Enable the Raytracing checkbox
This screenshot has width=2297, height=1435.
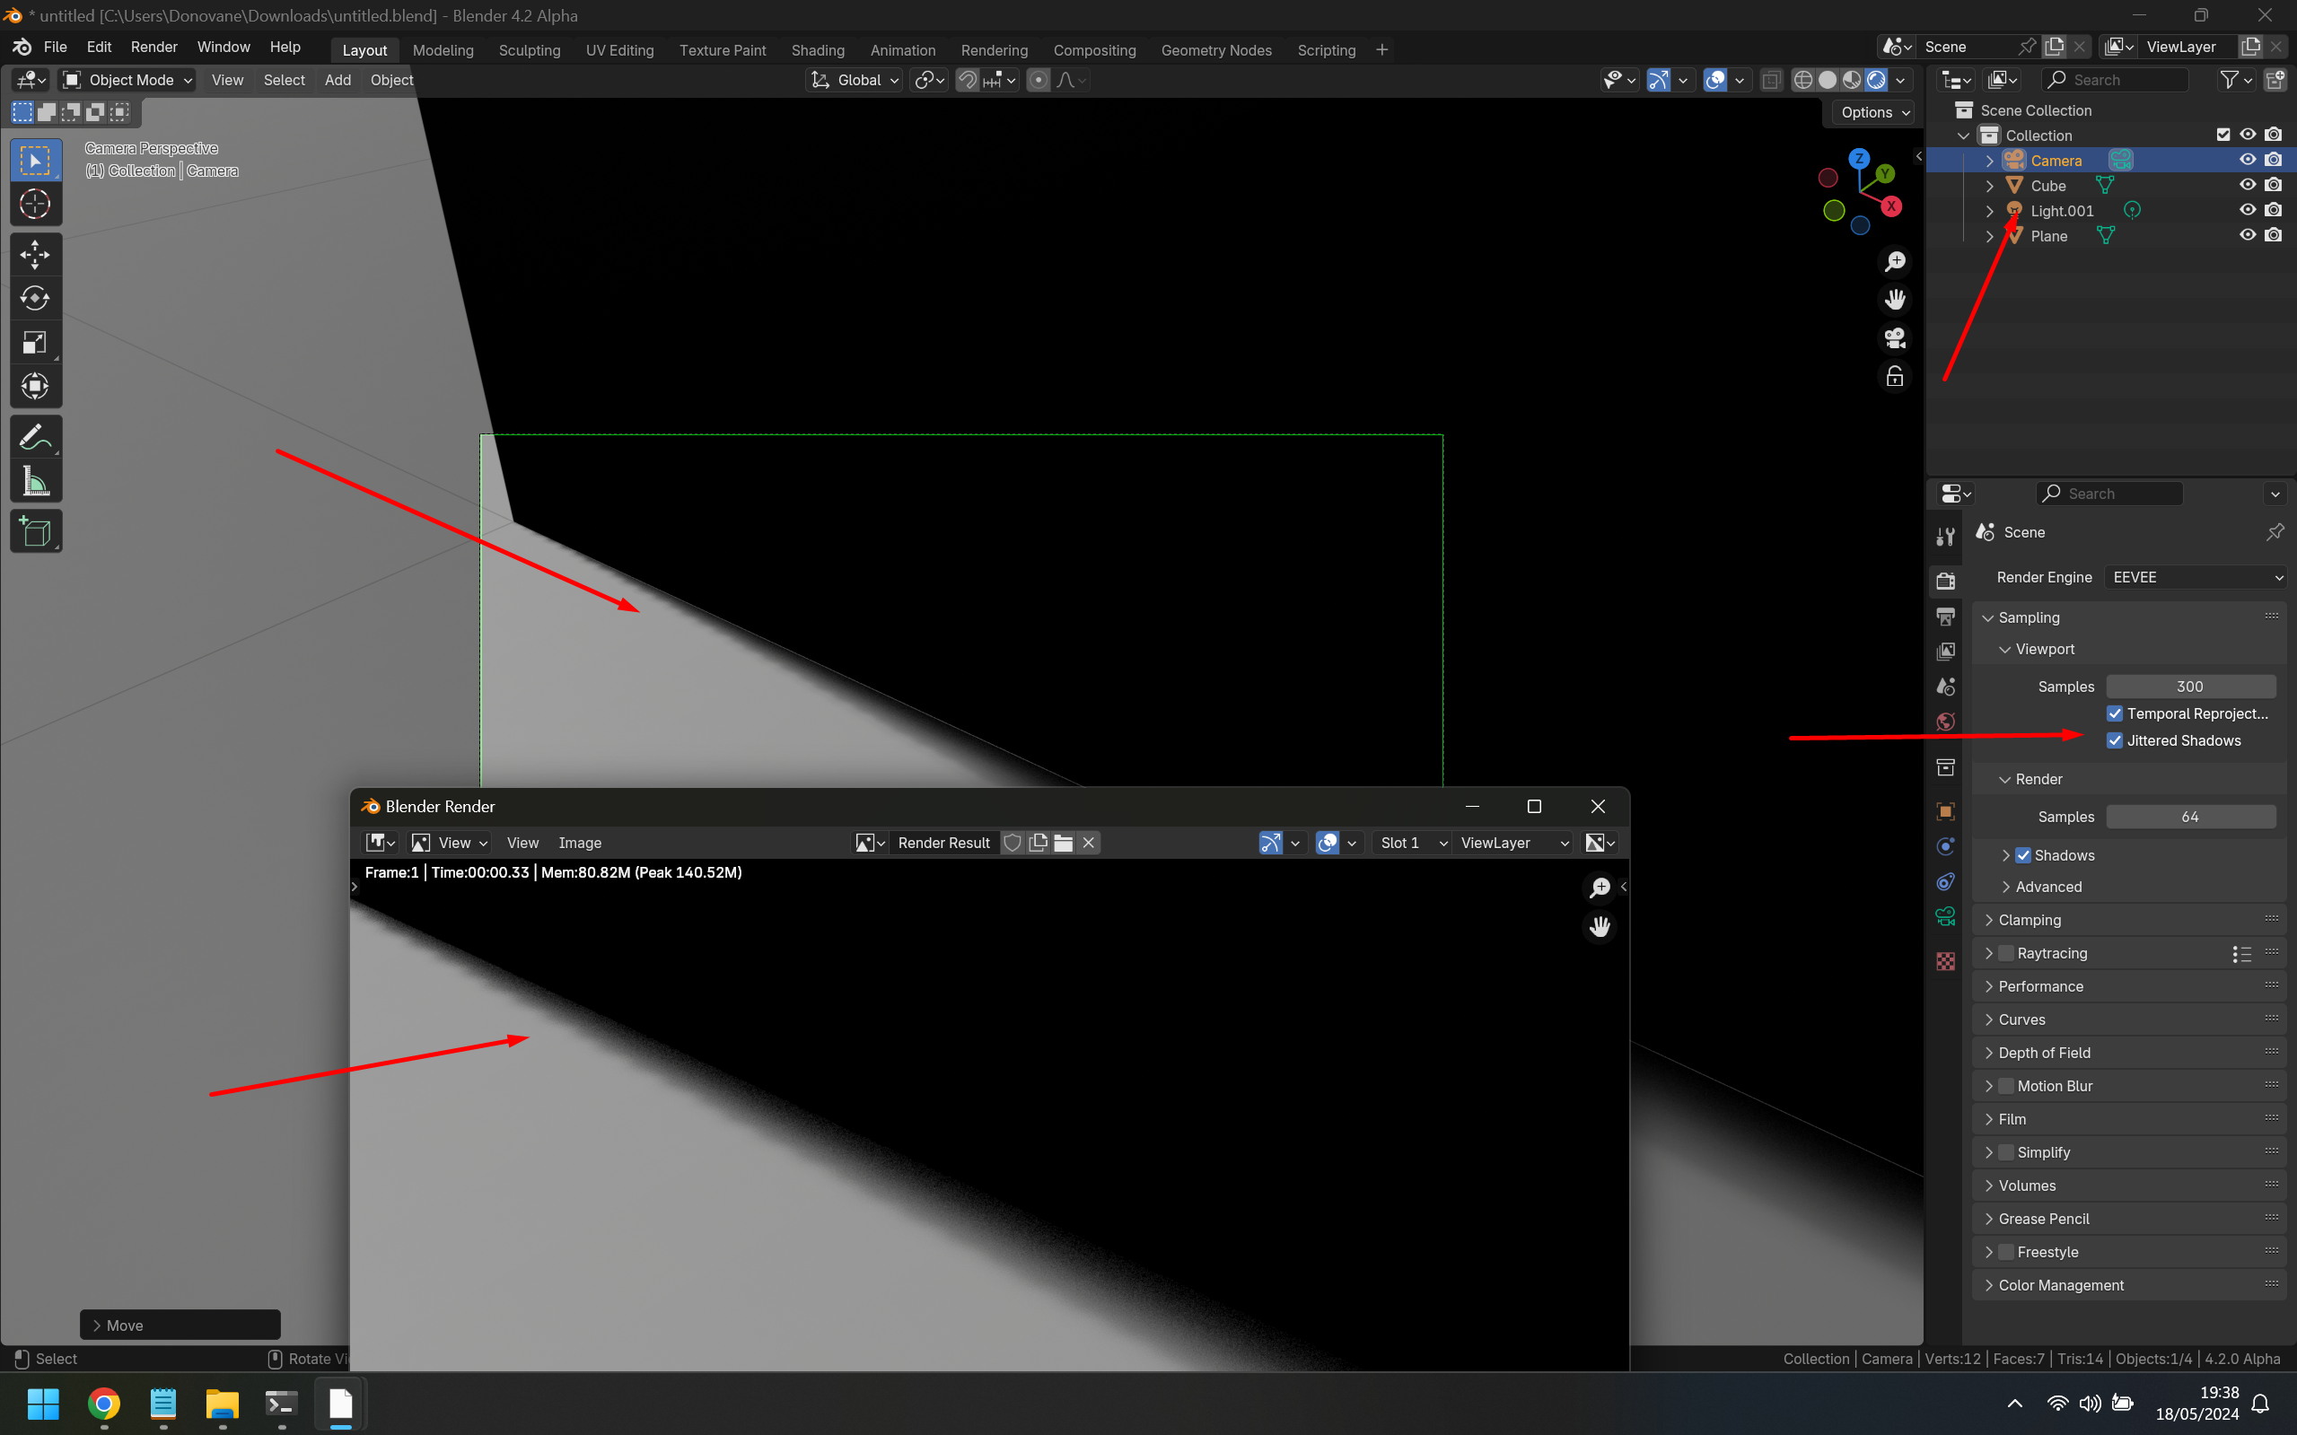pos(2005,953)
